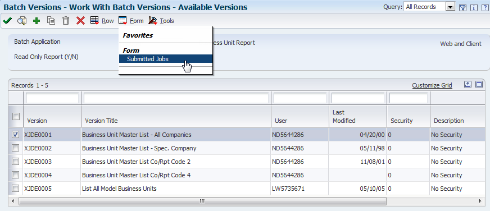Click the scrollbar right arrow
This screenshot has width=490, height=211.
[480, 201]
